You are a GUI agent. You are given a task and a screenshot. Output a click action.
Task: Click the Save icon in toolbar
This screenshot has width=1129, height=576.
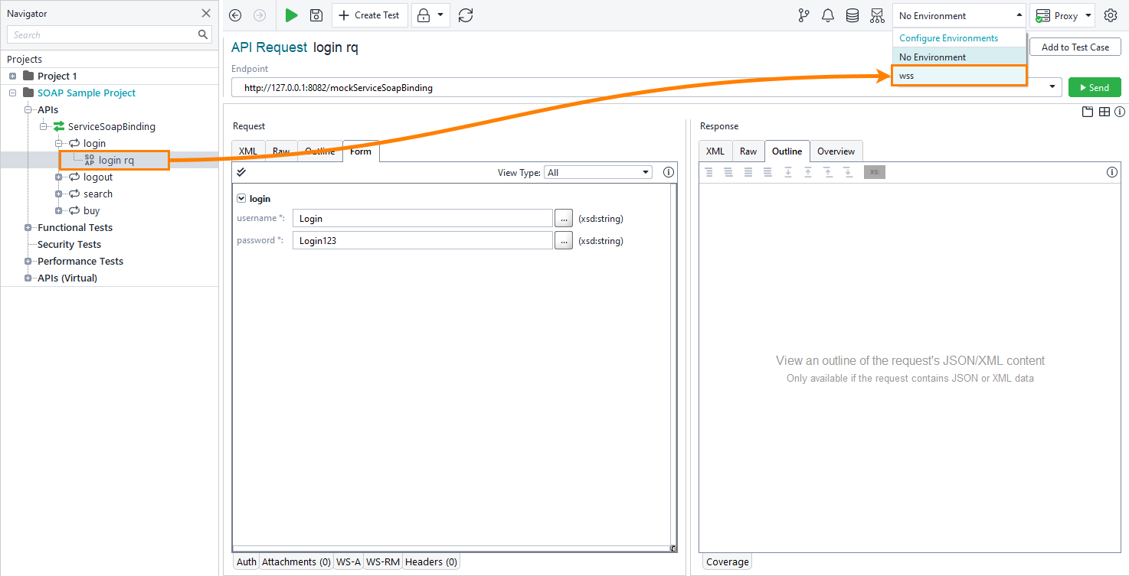[316, 15]
